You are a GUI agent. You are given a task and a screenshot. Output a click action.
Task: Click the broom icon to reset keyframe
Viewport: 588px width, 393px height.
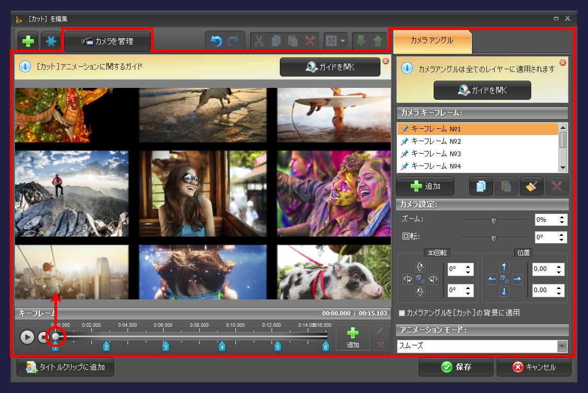click(531, 186)
